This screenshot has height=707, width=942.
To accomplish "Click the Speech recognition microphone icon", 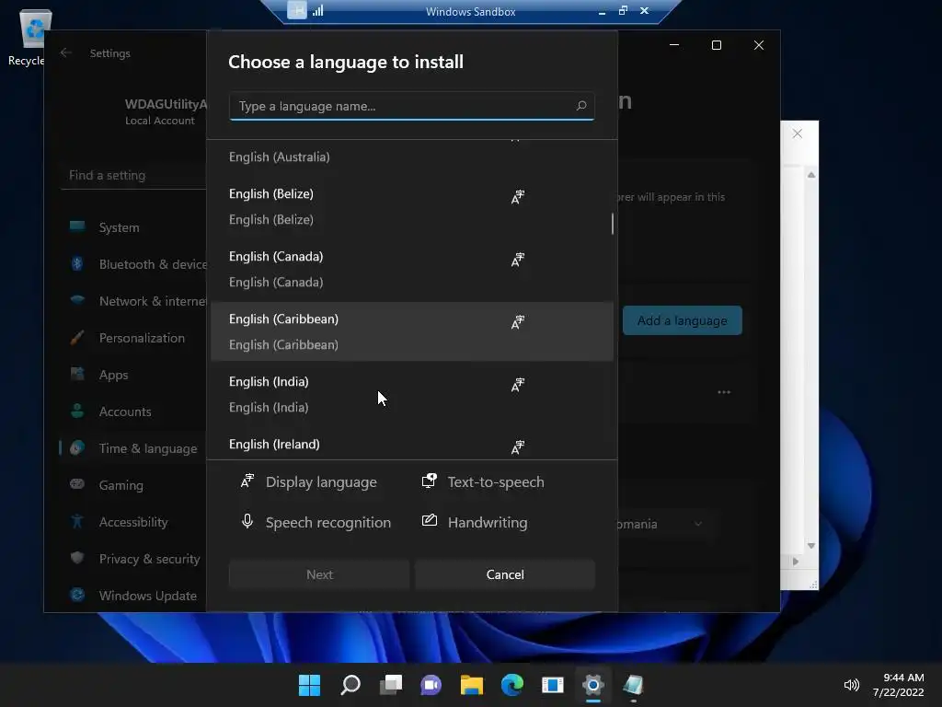I will [247, 521].
